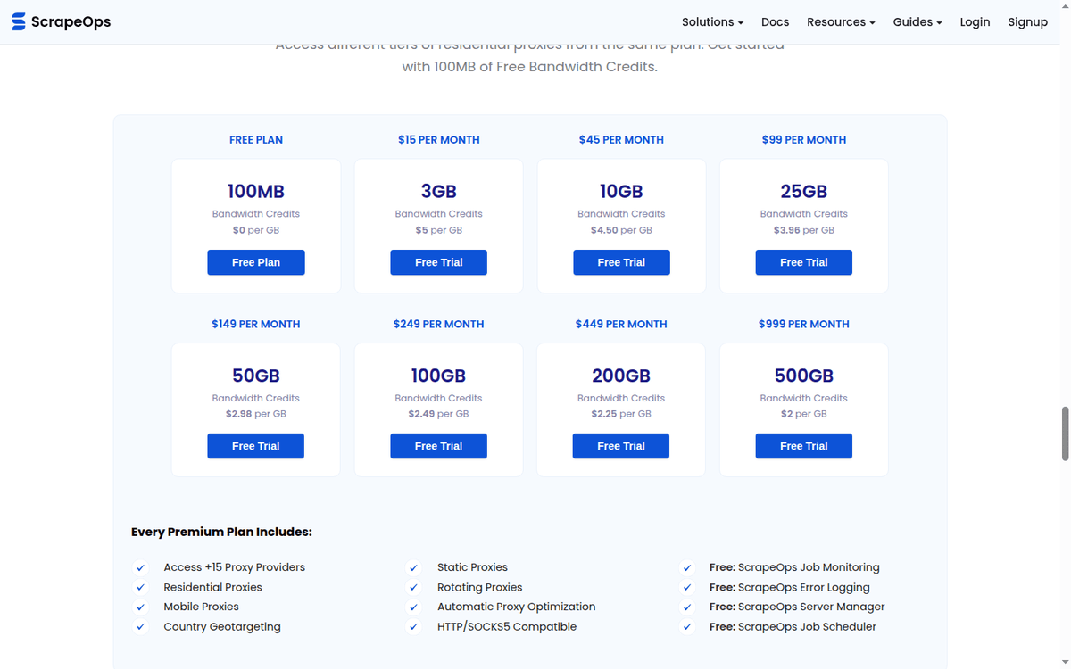Click checkmark icon beside HTTP/SOCKS5 Compatible
The height and width of the screenshot is (669, 1071).
pyautogui.click(x=413, y=627)
